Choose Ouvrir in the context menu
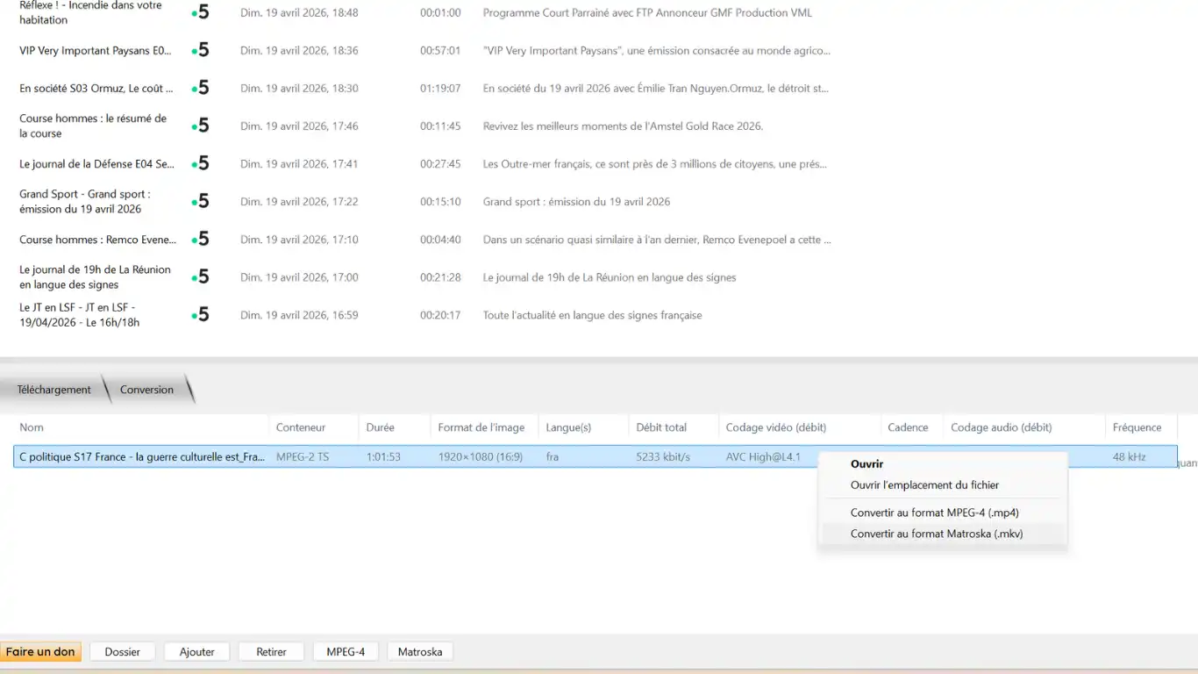Image resolution: width=1198 pixels, height=674 pixels. pos(866,464)
